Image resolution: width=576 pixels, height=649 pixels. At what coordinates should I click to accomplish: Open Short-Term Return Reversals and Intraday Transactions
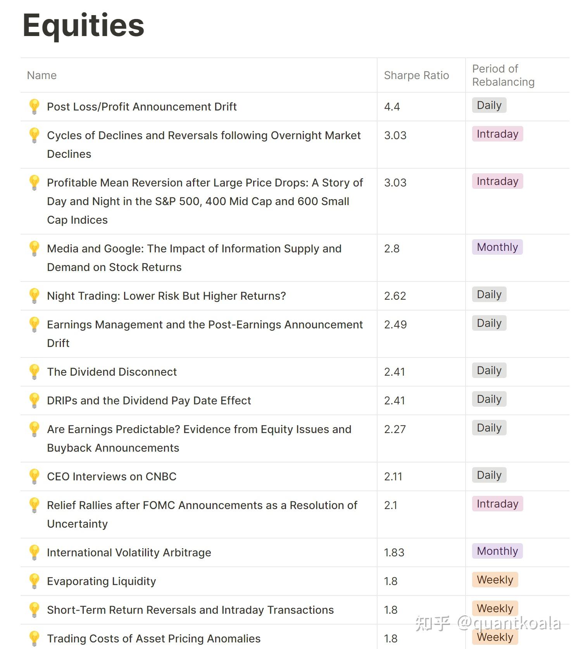pos(190,610)
